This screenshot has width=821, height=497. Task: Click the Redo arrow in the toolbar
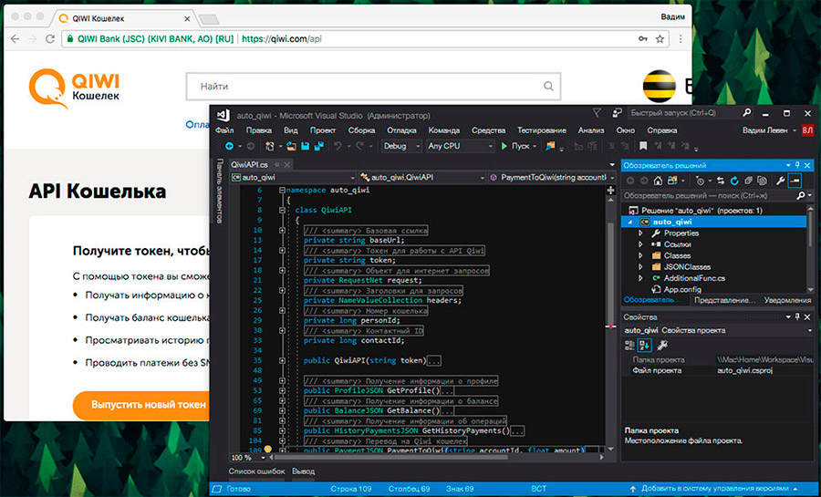pyautogui.click(x=359, y=147)
